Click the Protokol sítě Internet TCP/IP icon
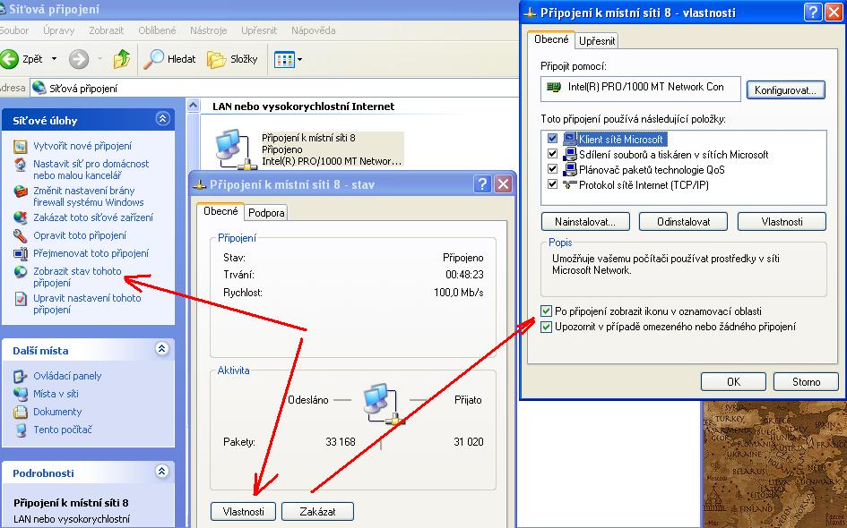This screenshot has height=528, width=847. (x=570, y=185)
